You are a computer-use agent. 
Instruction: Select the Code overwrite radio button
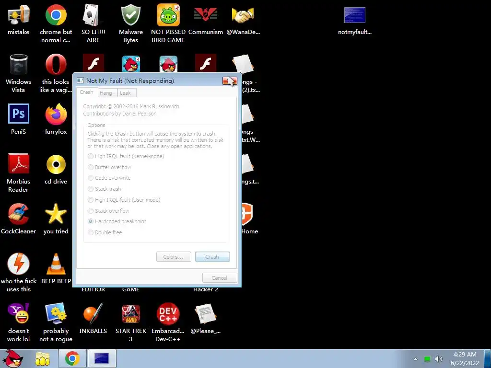pyautogui.click(x=109, y=178)
